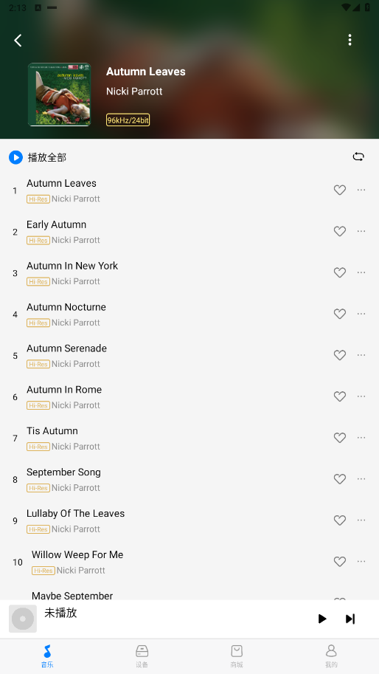Favorite the Autumn Leaves track heart
Image resolution: width=379 pixels, height=674 pixels.
point(339,190)
